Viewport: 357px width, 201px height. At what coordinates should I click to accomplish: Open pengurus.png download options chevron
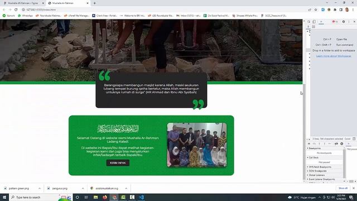click(x=83, y=189)
